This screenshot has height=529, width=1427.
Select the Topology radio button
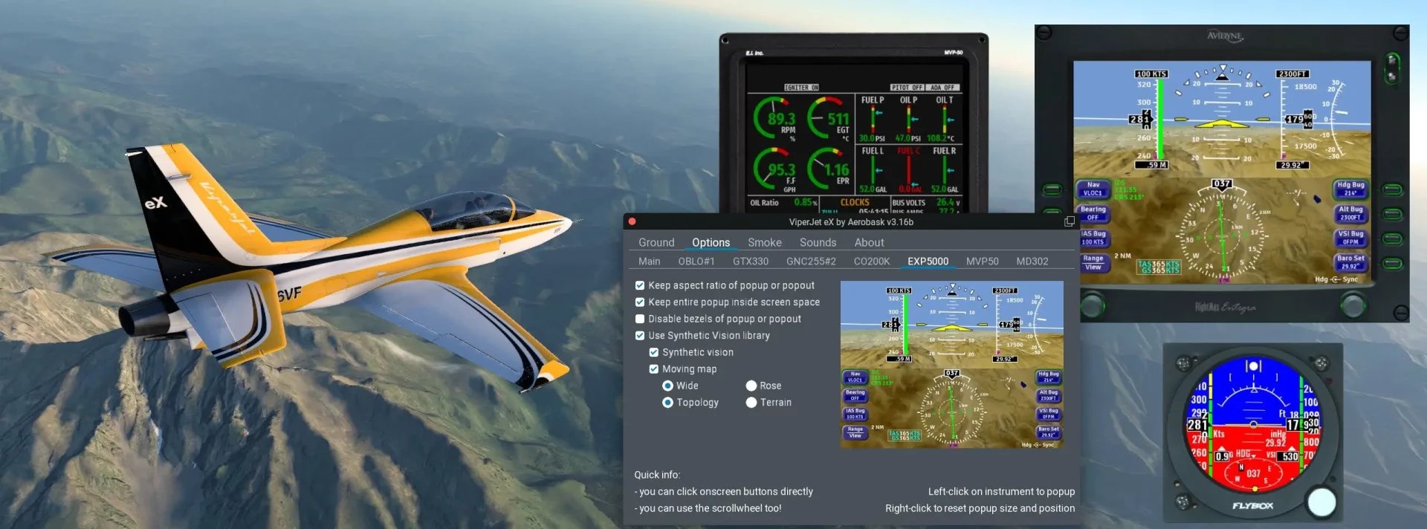click(667, 403)
